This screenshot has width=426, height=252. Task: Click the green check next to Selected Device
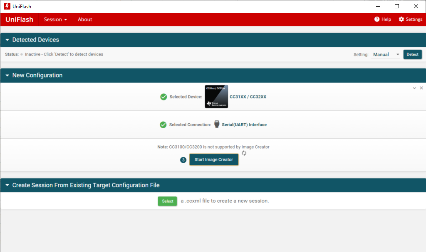point(163,97)
